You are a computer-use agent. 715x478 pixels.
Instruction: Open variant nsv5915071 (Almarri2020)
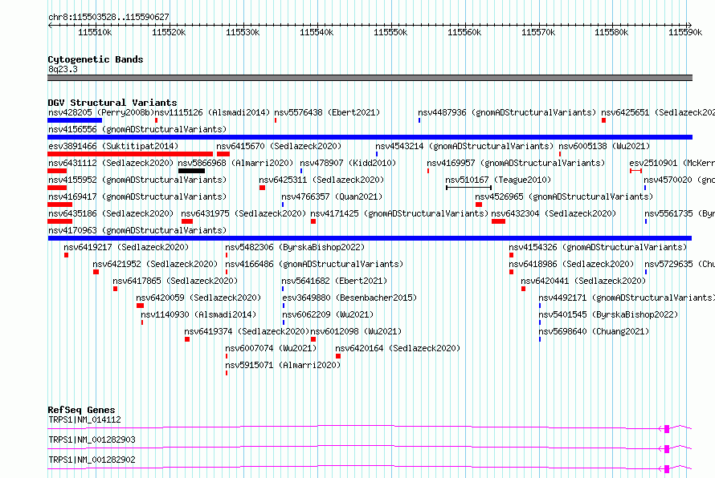283,365
